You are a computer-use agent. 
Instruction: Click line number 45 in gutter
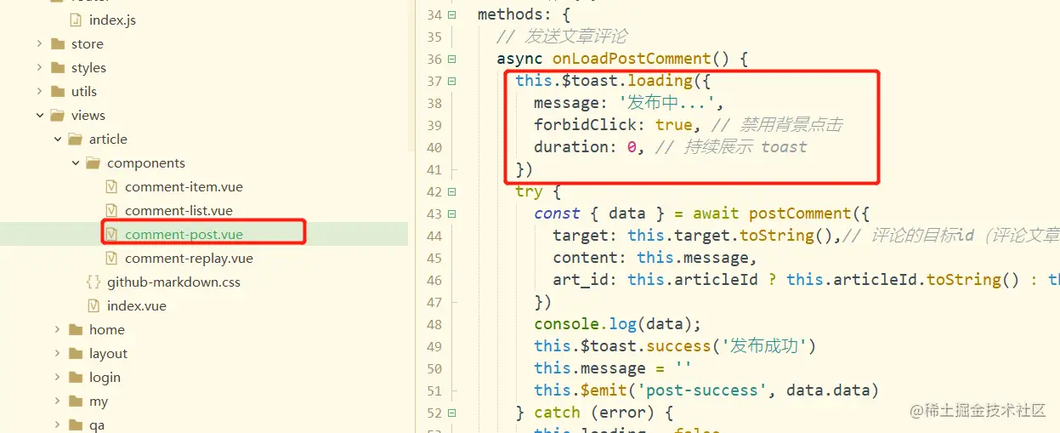[434, 258]
